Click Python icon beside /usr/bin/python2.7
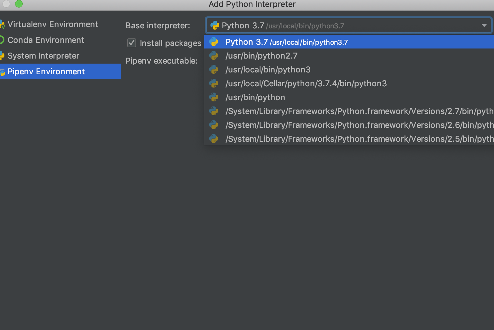The height and width of the screenshot is (330, 494). click(214, 56)
